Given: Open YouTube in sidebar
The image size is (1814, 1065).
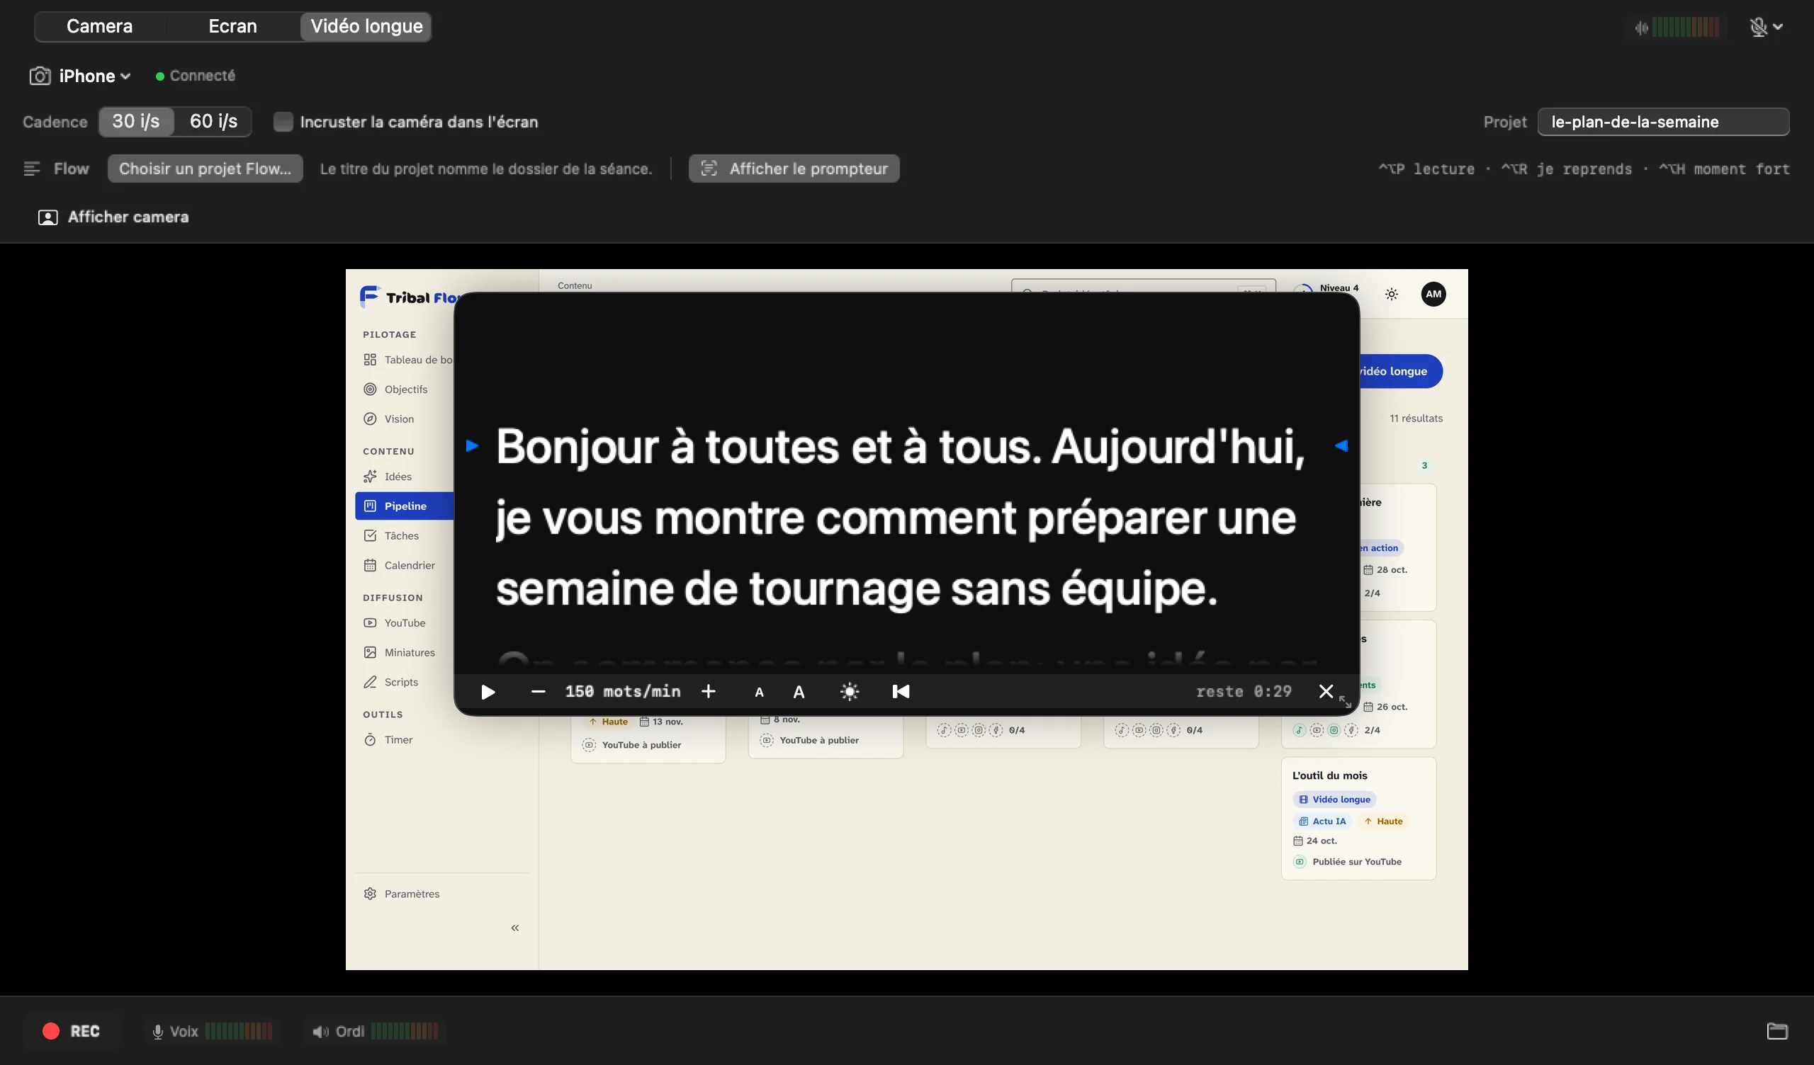Looking at the screenshot, I should pyautogui.click(x=405, y=622).
